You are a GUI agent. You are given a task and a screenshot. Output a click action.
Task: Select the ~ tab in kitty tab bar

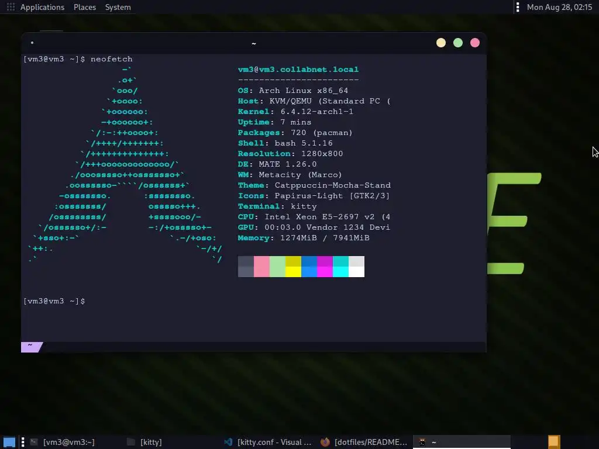pos(32,347)
